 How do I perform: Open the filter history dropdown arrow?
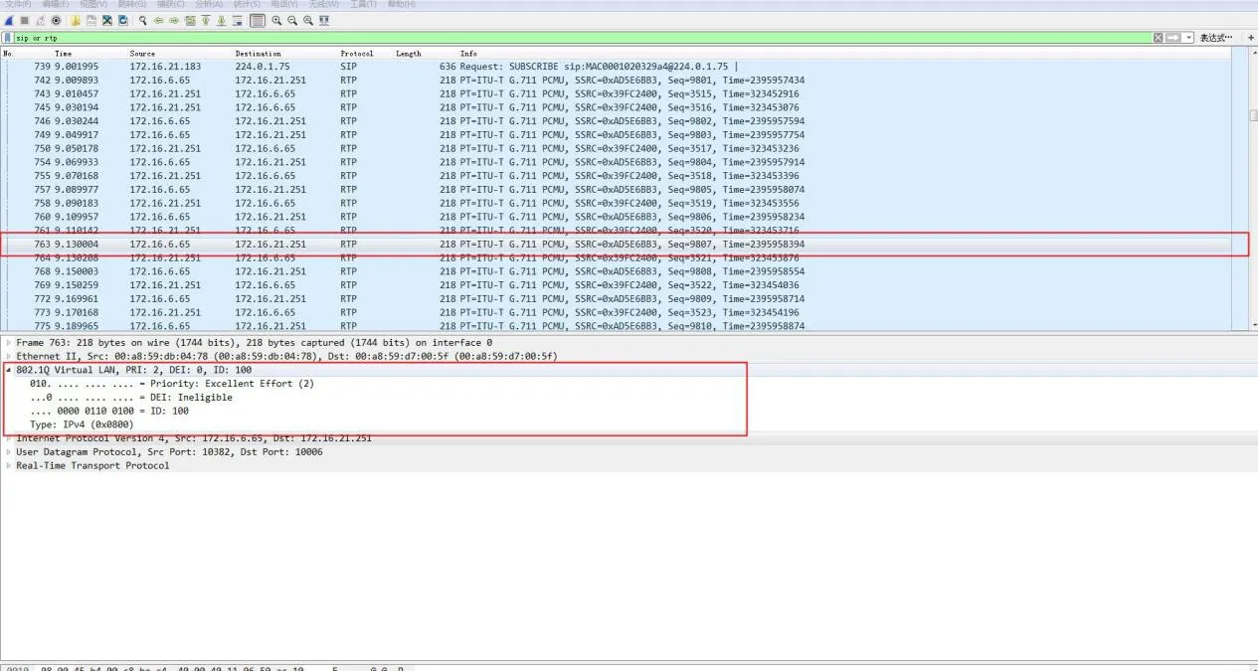tap(1188, 37)
